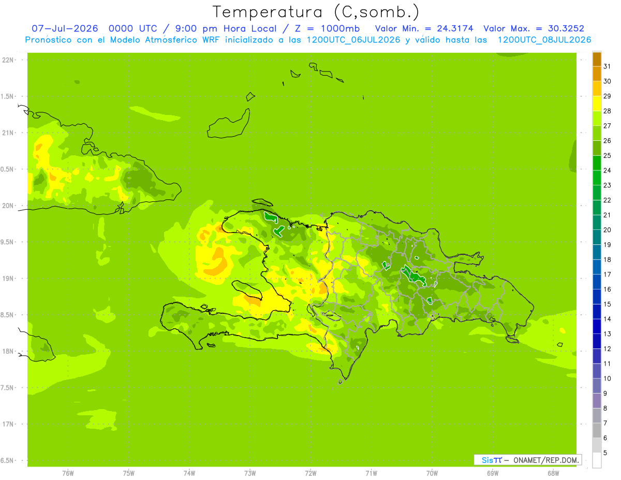Click the legend label "24"

[607, 170]
